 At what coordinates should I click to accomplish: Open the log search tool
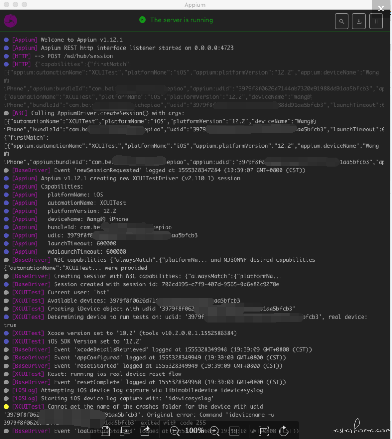pyautogui.click(x=341, y=21)
